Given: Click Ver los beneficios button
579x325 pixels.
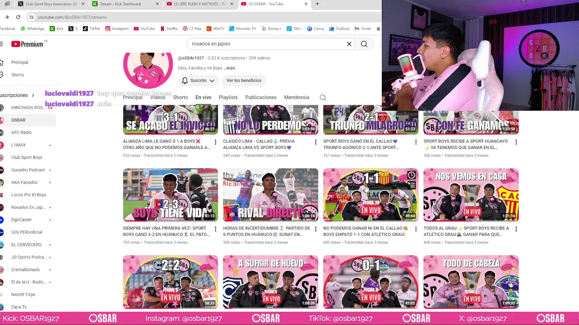Looking at the screenshot, I should (244, 80).
